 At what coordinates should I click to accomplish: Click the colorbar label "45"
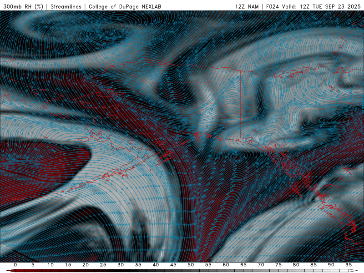point(173,265)
